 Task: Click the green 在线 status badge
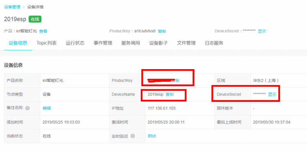click(x=35, y=19)
